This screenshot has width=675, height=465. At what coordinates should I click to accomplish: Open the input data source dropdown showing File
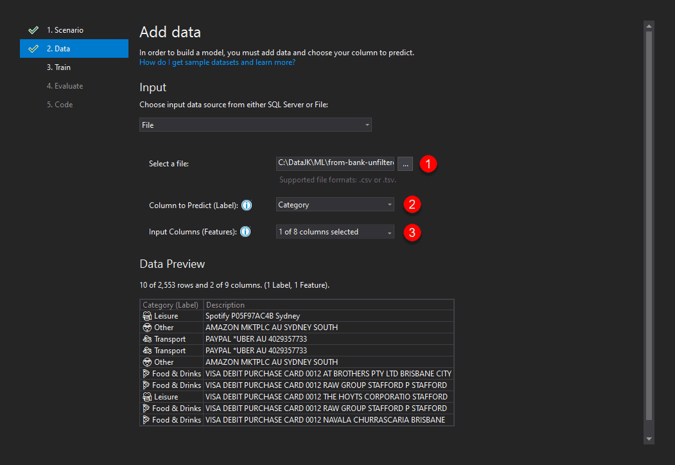coord(255,125)
